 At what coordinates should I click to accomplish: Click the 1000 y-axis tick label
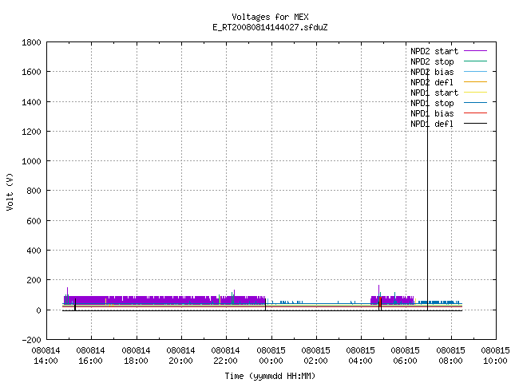click(31, 161)
